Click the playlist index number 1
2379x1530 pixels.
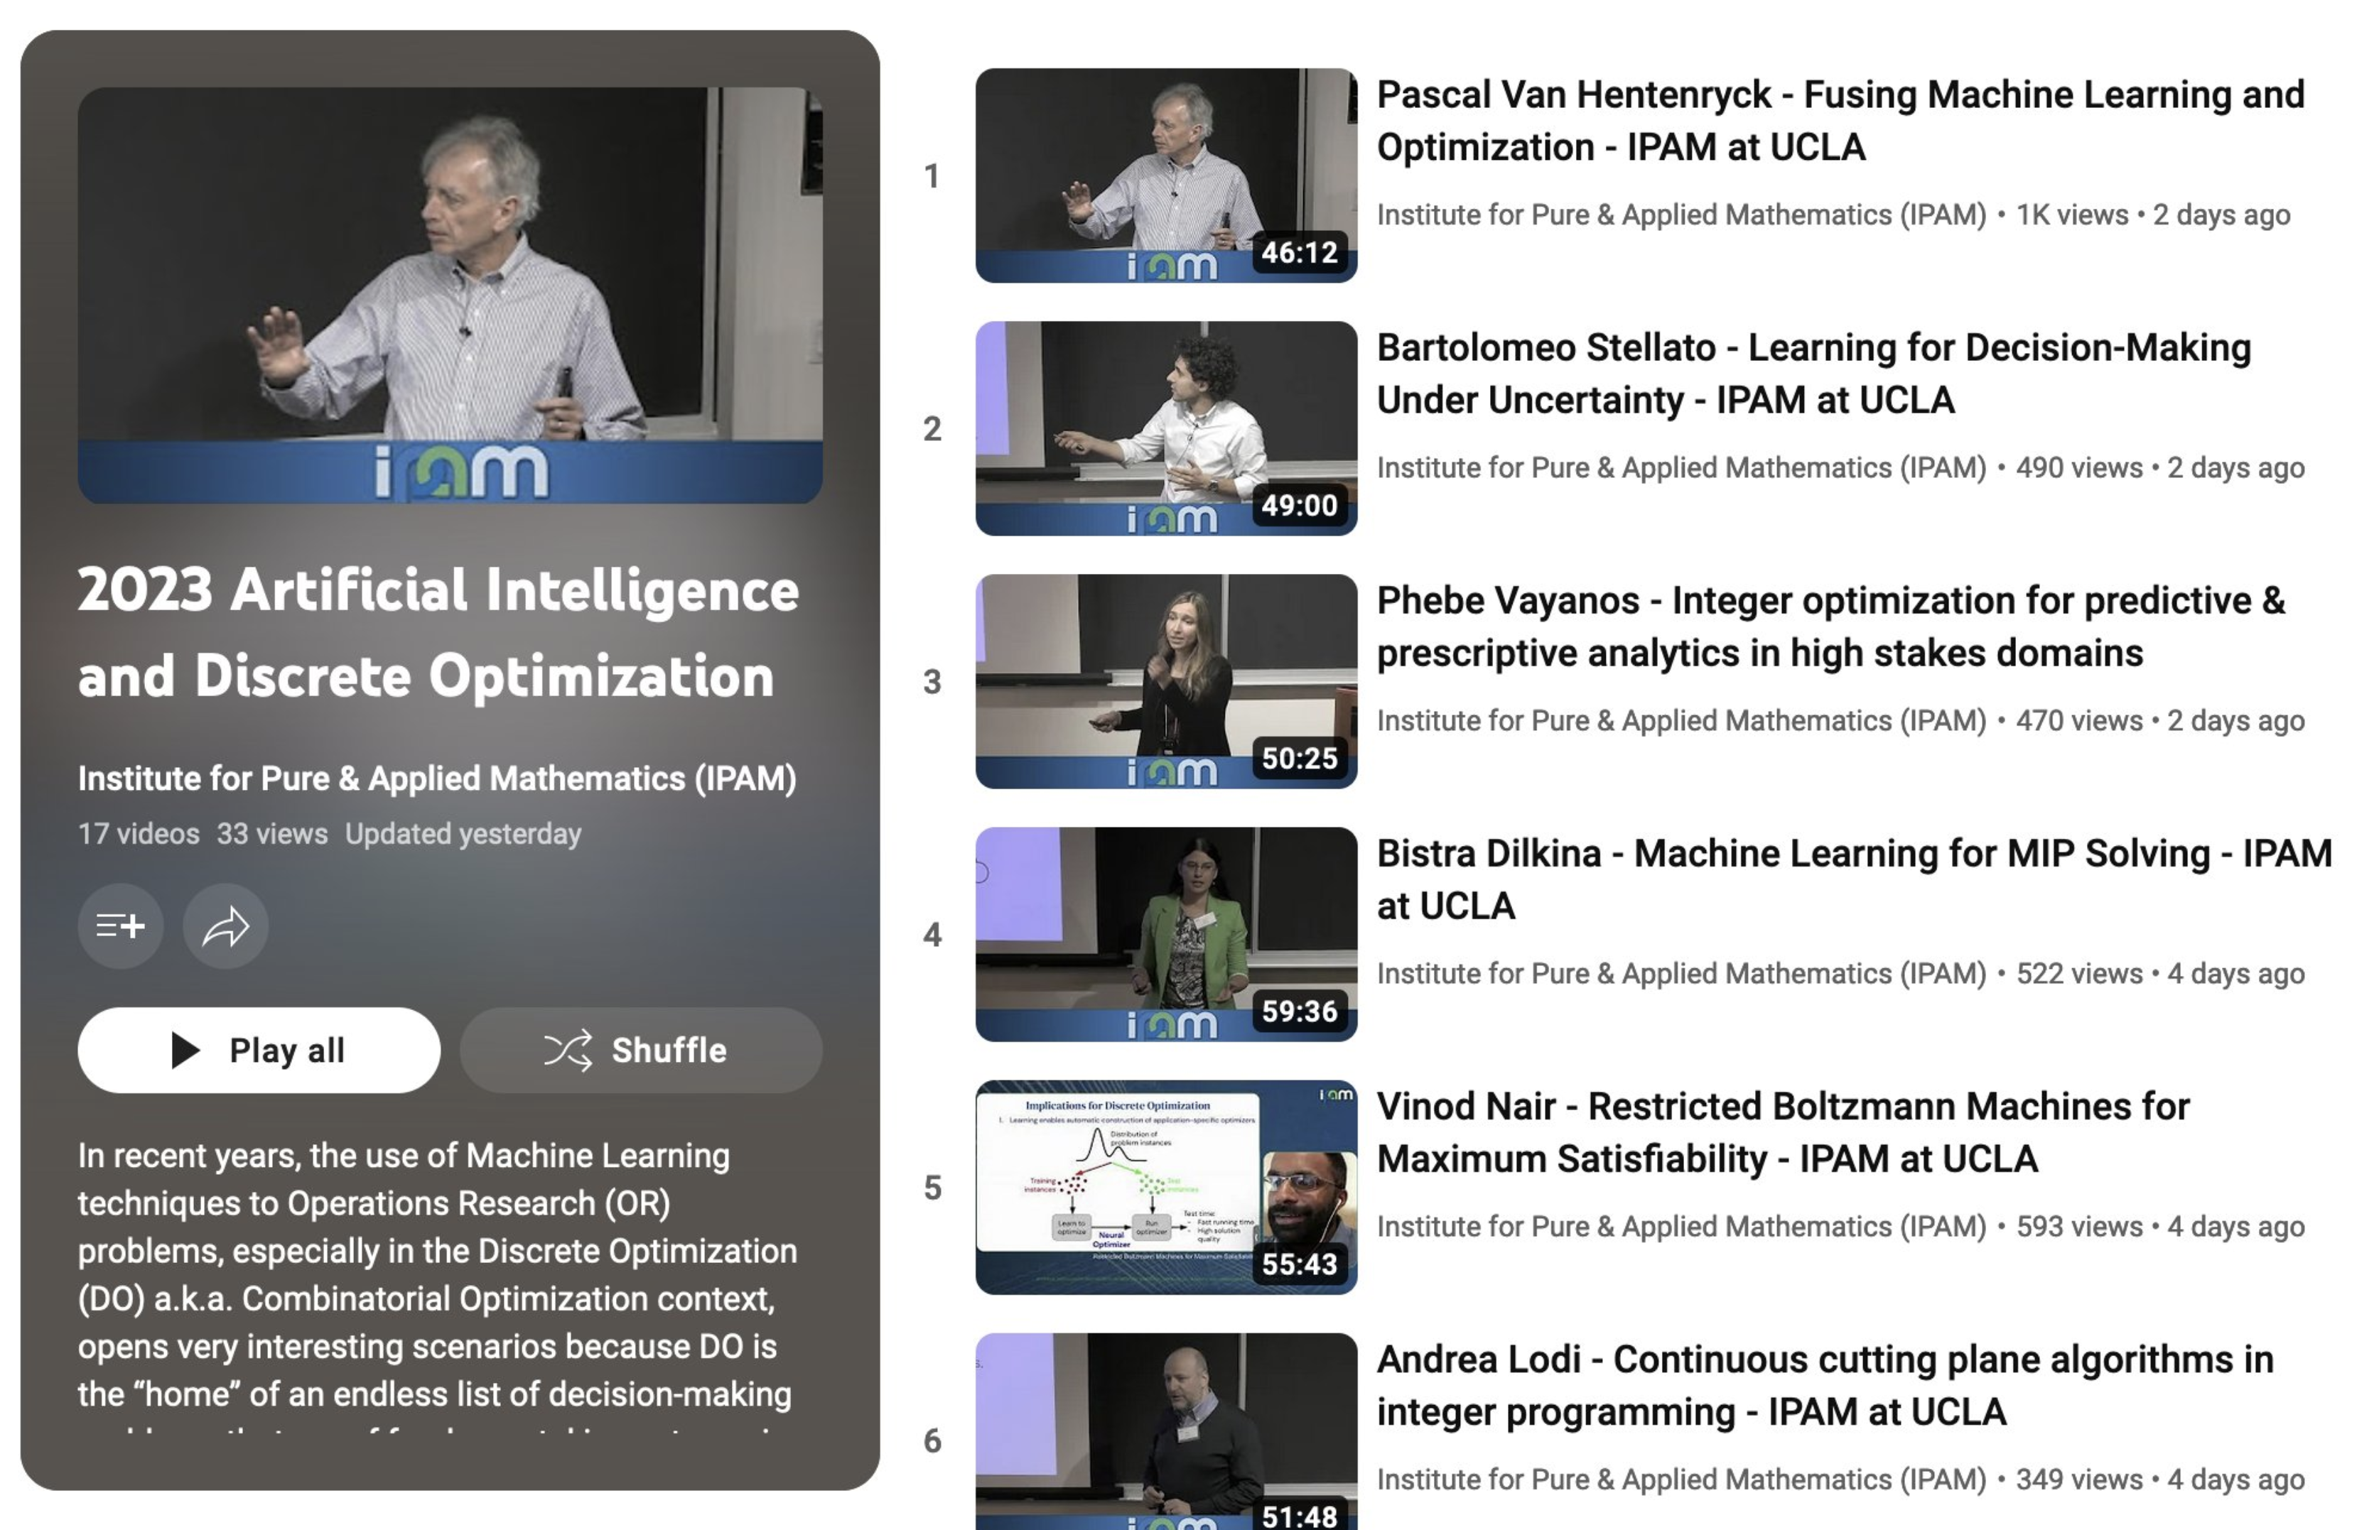(x=931, y=176)
